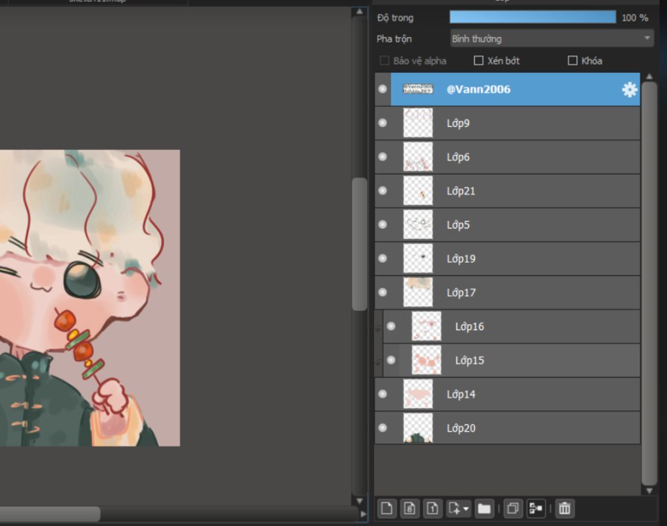
Task: Duplicate the selected layer
Action: click(513, 508)
